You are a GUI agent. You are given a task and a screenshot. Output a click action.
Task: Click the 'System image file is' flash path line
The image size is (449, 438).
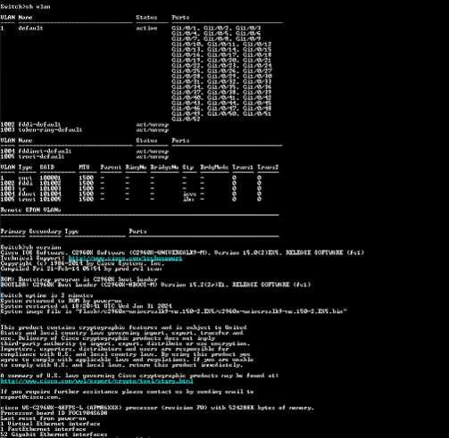(x=174, y=311)
